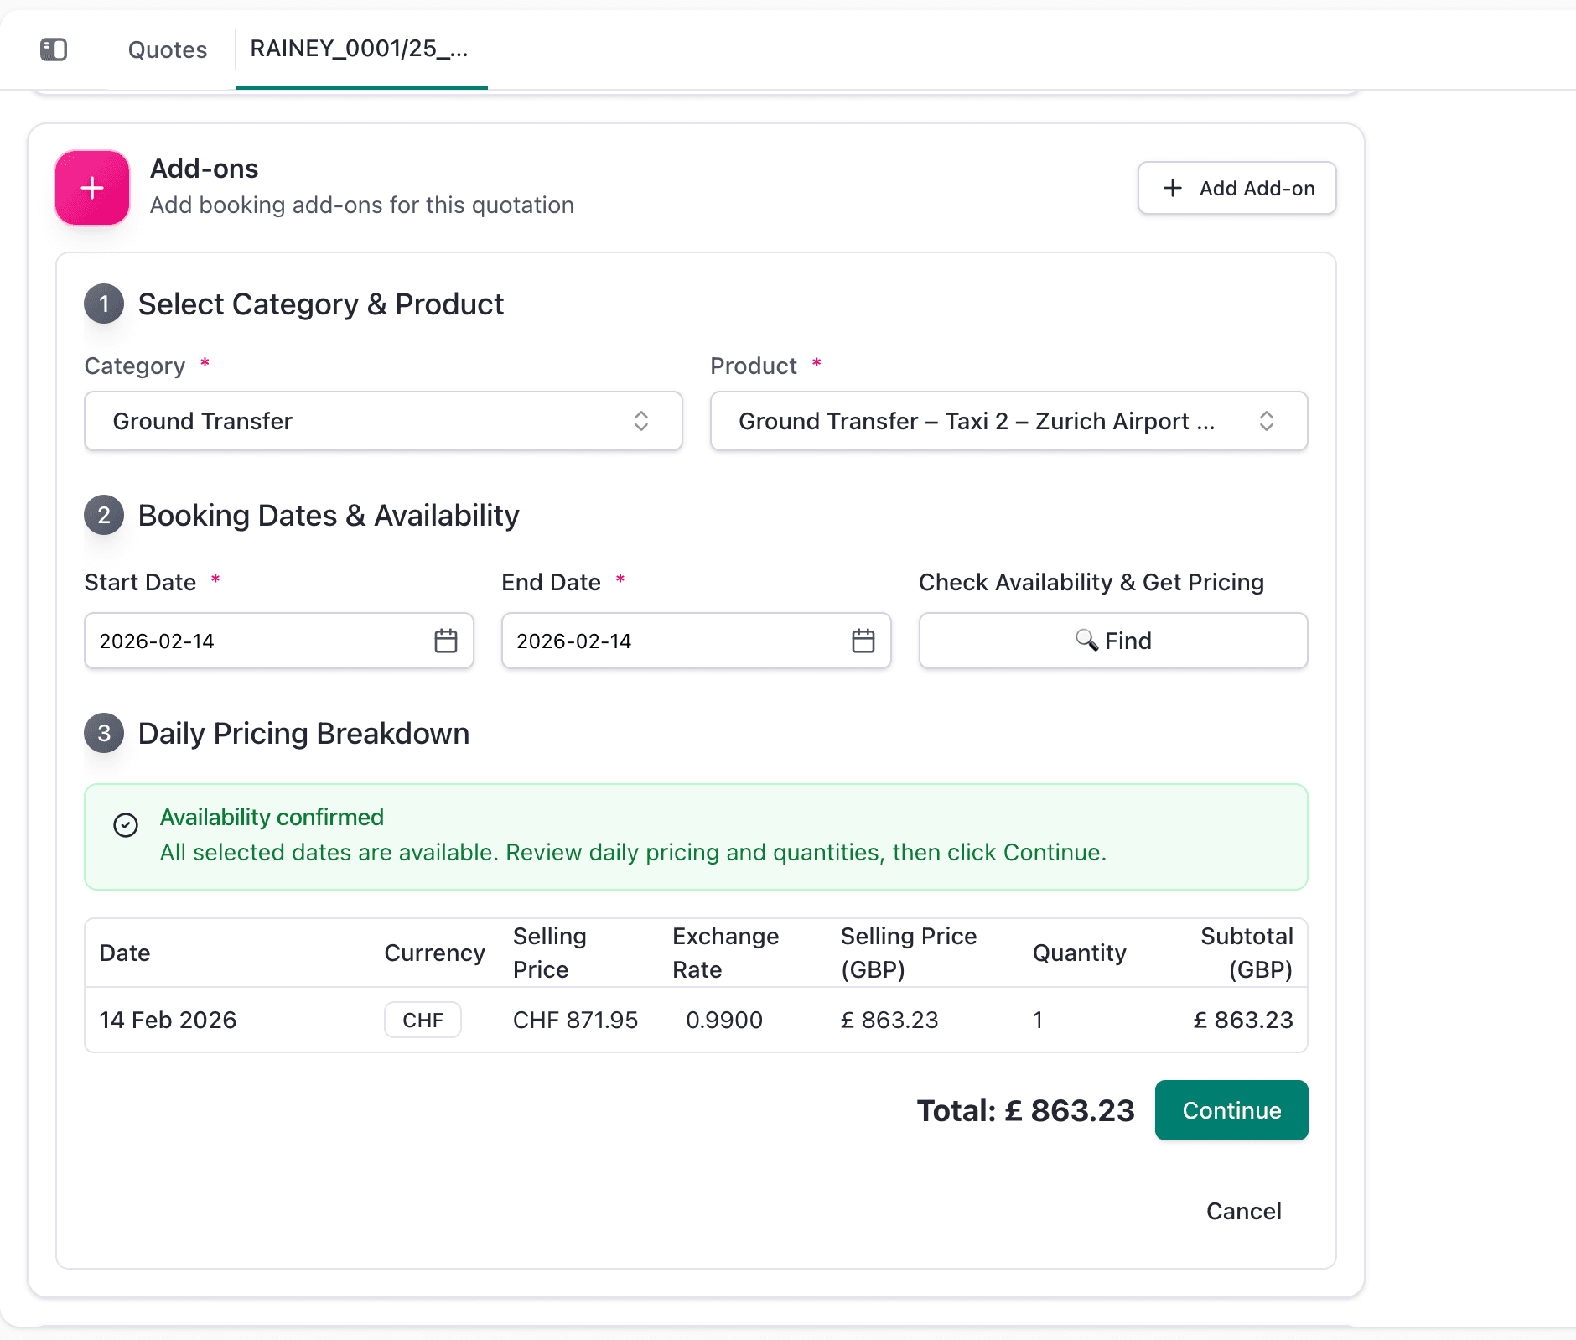Click the step 3 number badge
Viewport: 1576px width, 1340px height.
[104, 733]
